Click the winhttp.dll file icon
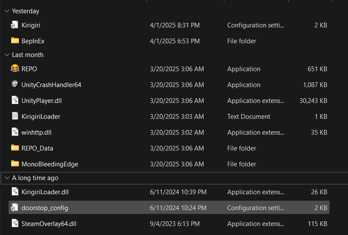348x235 pixels. 15,133
